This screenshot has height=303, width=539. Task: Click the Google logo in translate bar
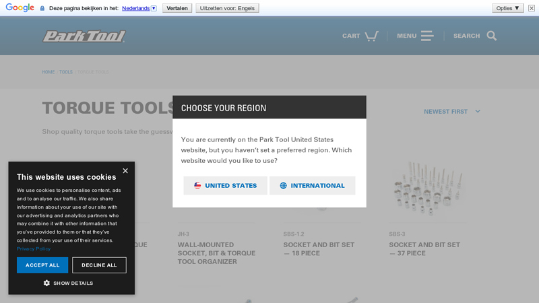[x=20, y=7]
